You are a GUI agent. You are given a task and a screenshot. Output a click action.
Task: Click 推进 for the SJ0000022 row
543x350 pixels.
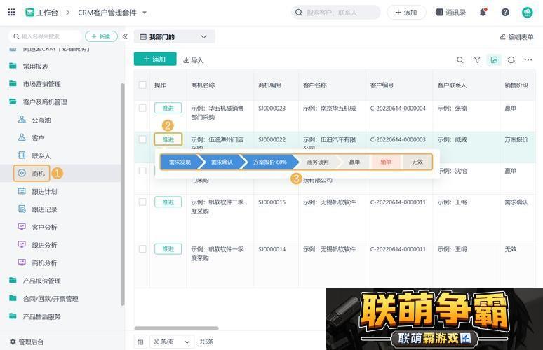pos(168,139)
